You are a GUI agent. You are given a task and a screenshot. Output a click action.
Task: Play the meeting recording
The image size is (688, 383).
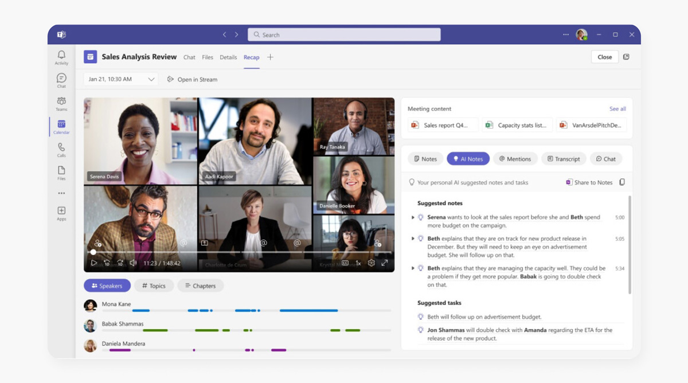pyautogui.click(x=94, y=263)
